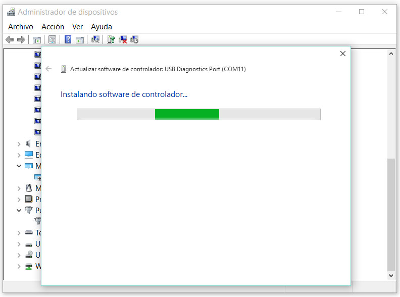Click the toolbar icon with down arrow
400x297 pixels.
[x=134, y=39]
